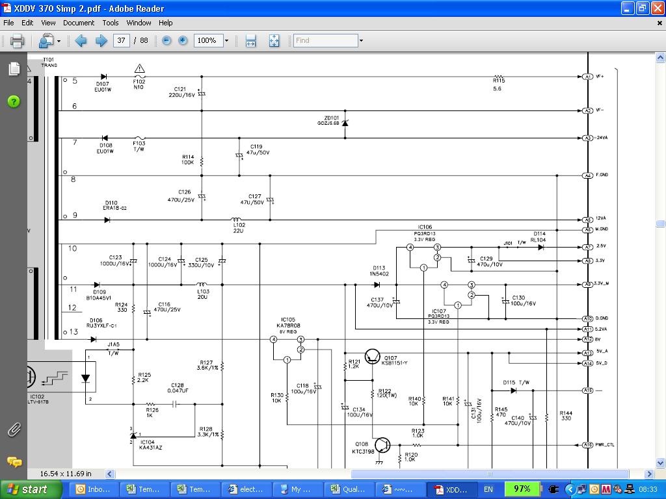The image size is (666, 499).
Task: Click the green help question mark icon
Action: [x=14, y=101]
